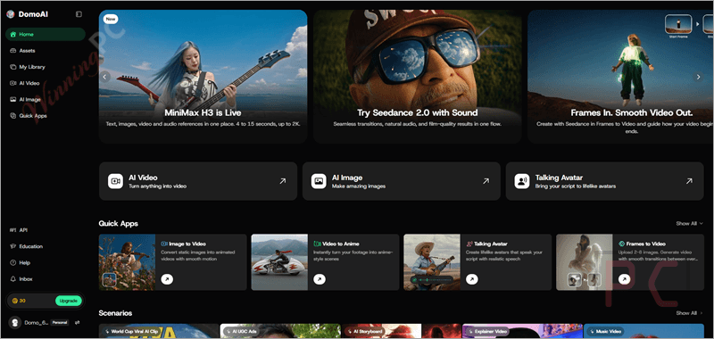Click the DomoAI logo icon

tap(11, 14)
